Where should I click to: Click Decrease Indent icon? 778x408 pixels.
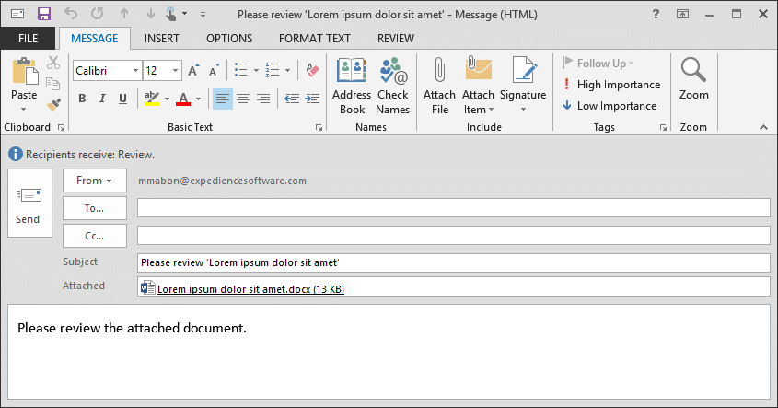(x=292, y=99)
